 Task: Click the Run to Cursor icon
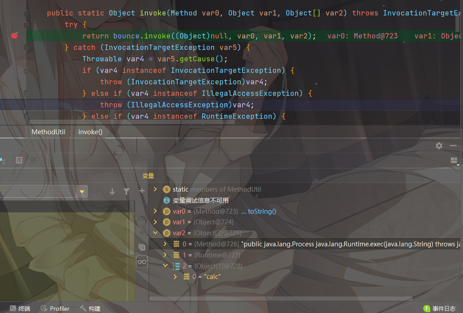[x=2, y=160]
